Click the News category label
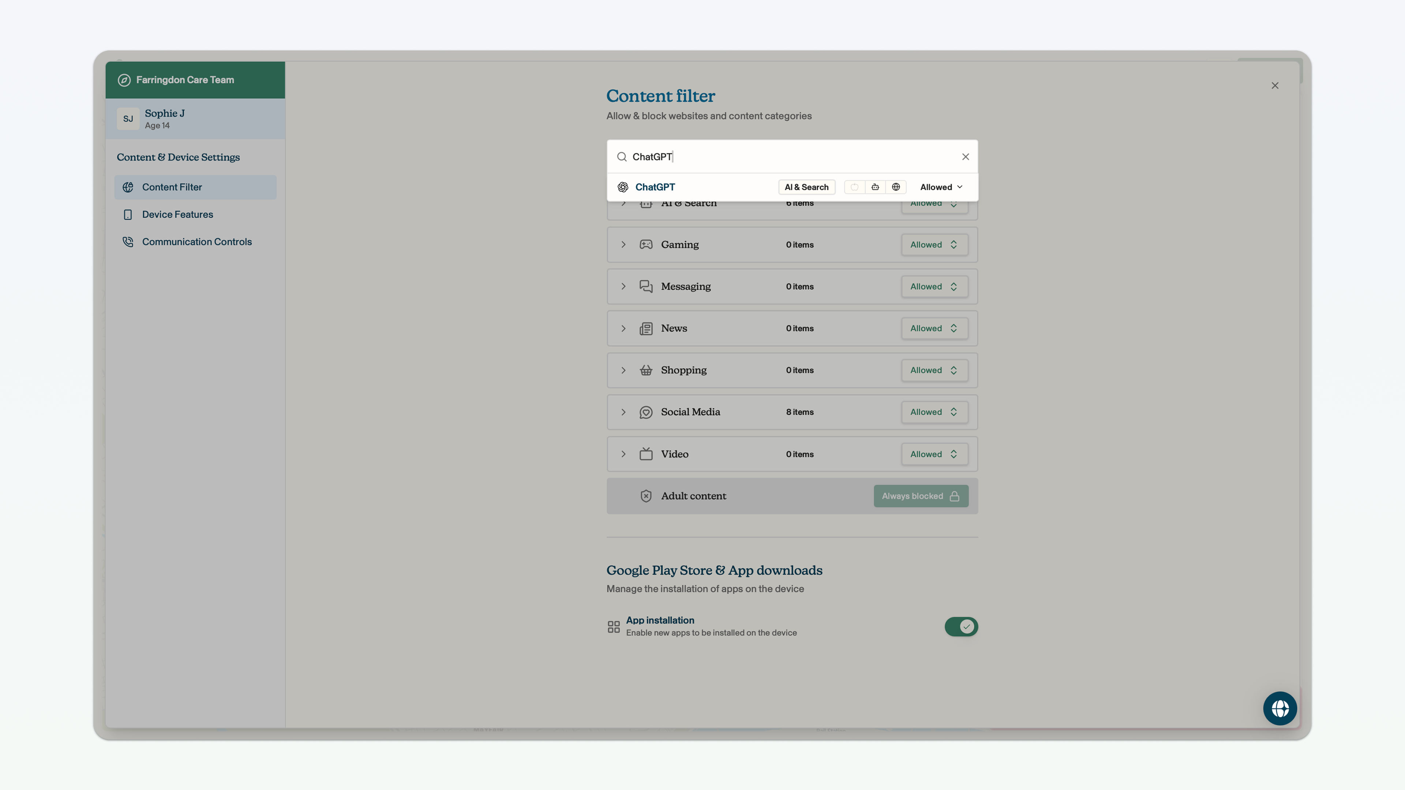The height and width of the screenshot is (790, 1405). [674, 328]
